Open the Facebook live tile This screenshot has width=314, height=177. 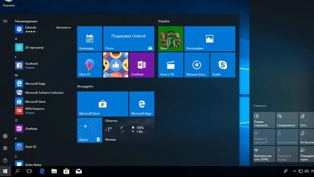[x=116, y=65]
